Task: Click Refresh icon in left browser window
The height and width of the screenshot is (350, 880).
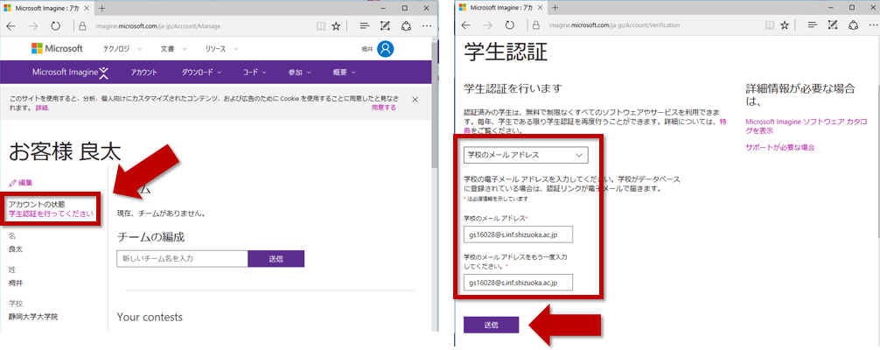Action: [x=55, y=26]
